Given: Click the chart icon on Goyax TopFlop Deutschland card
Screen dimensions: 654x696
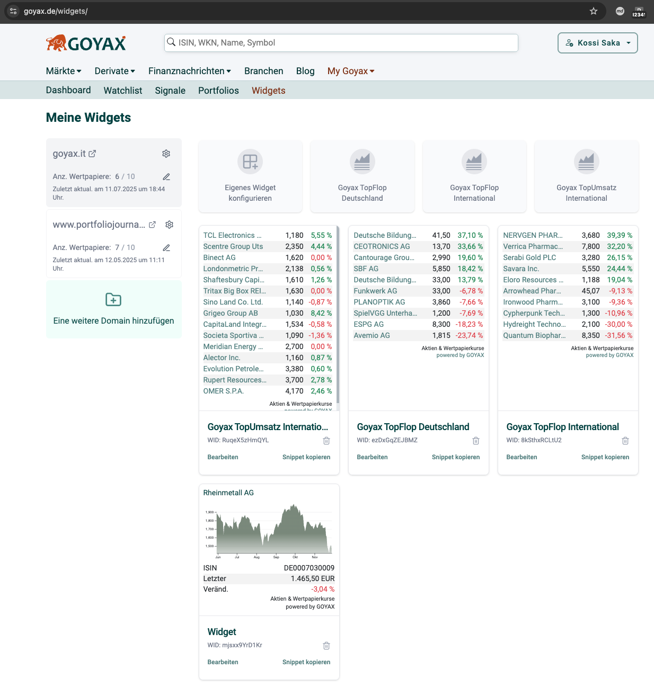Looking at the screenshot, I should coord(362,162).
